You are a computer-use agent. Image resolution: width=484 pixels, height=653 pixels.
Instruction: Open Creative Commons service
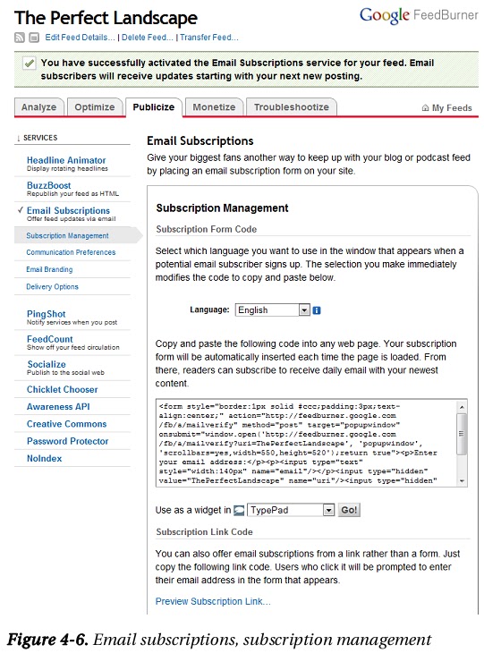[x=66, y=424]
